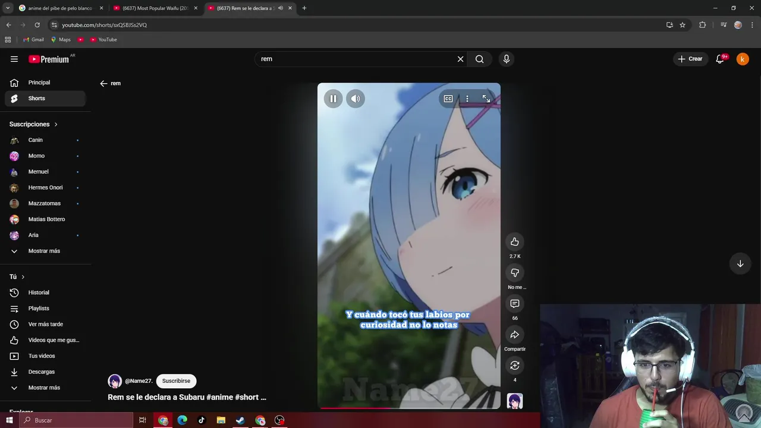Open the Momo subscription channel
This screenshot has height=428, width=761.
[x=45, y=156]
